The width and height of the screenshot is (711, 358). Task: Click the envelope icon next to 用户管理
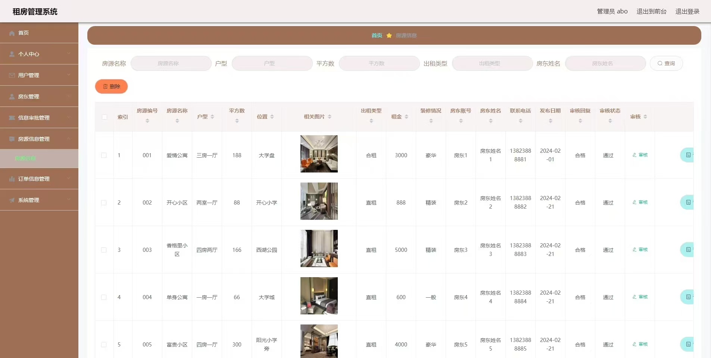click(12, 75)
